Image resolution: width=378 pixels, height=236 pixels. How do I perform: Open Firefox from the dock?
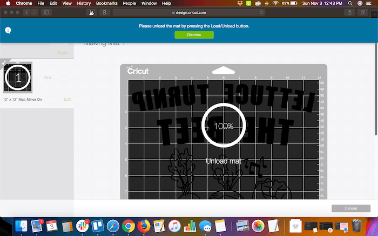click(x=144, y=226)
